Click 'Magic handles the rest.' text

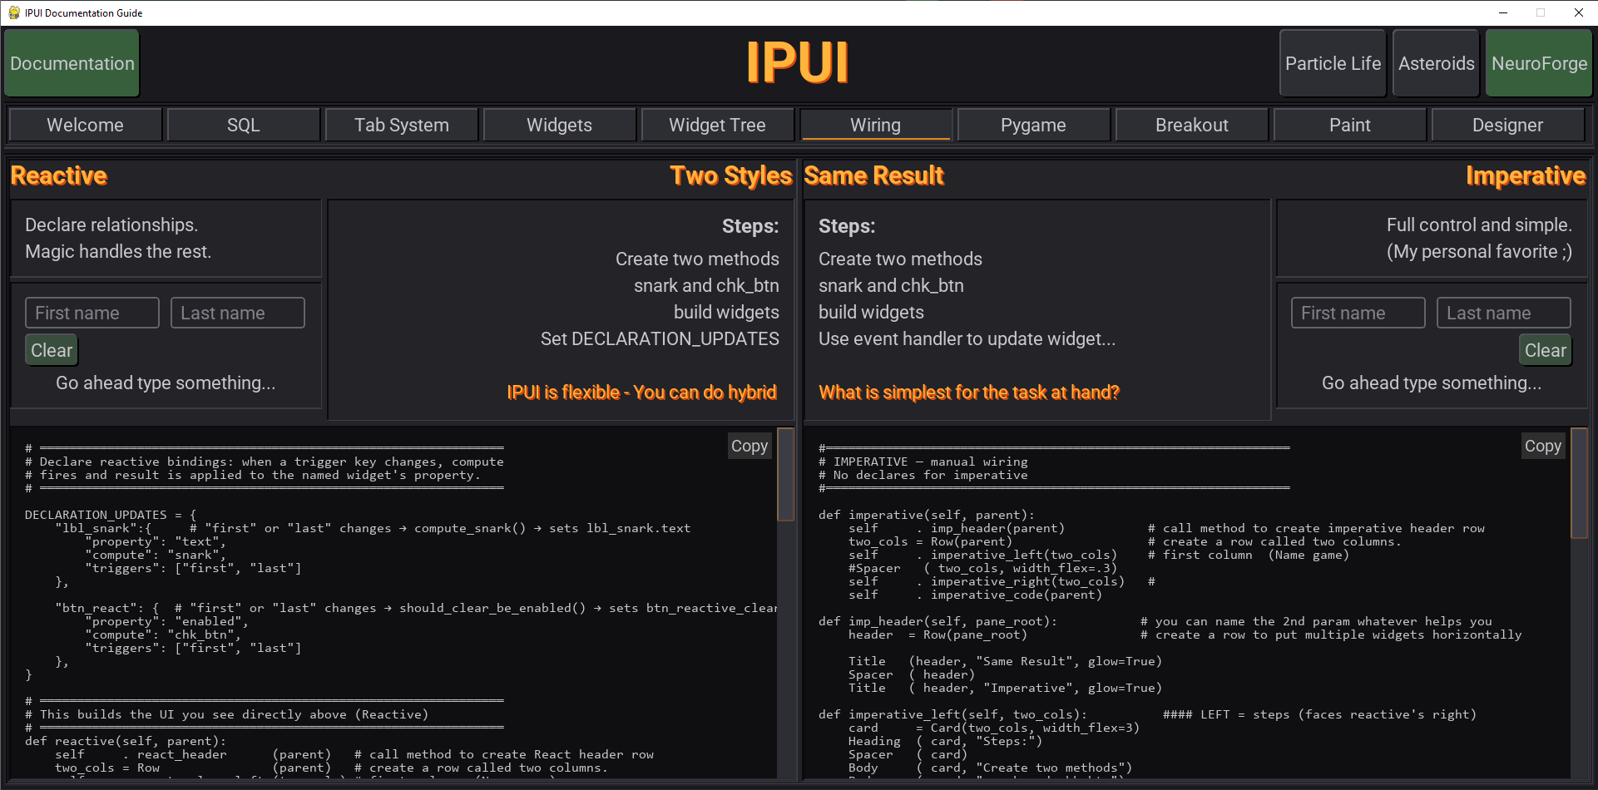point(118,251)
